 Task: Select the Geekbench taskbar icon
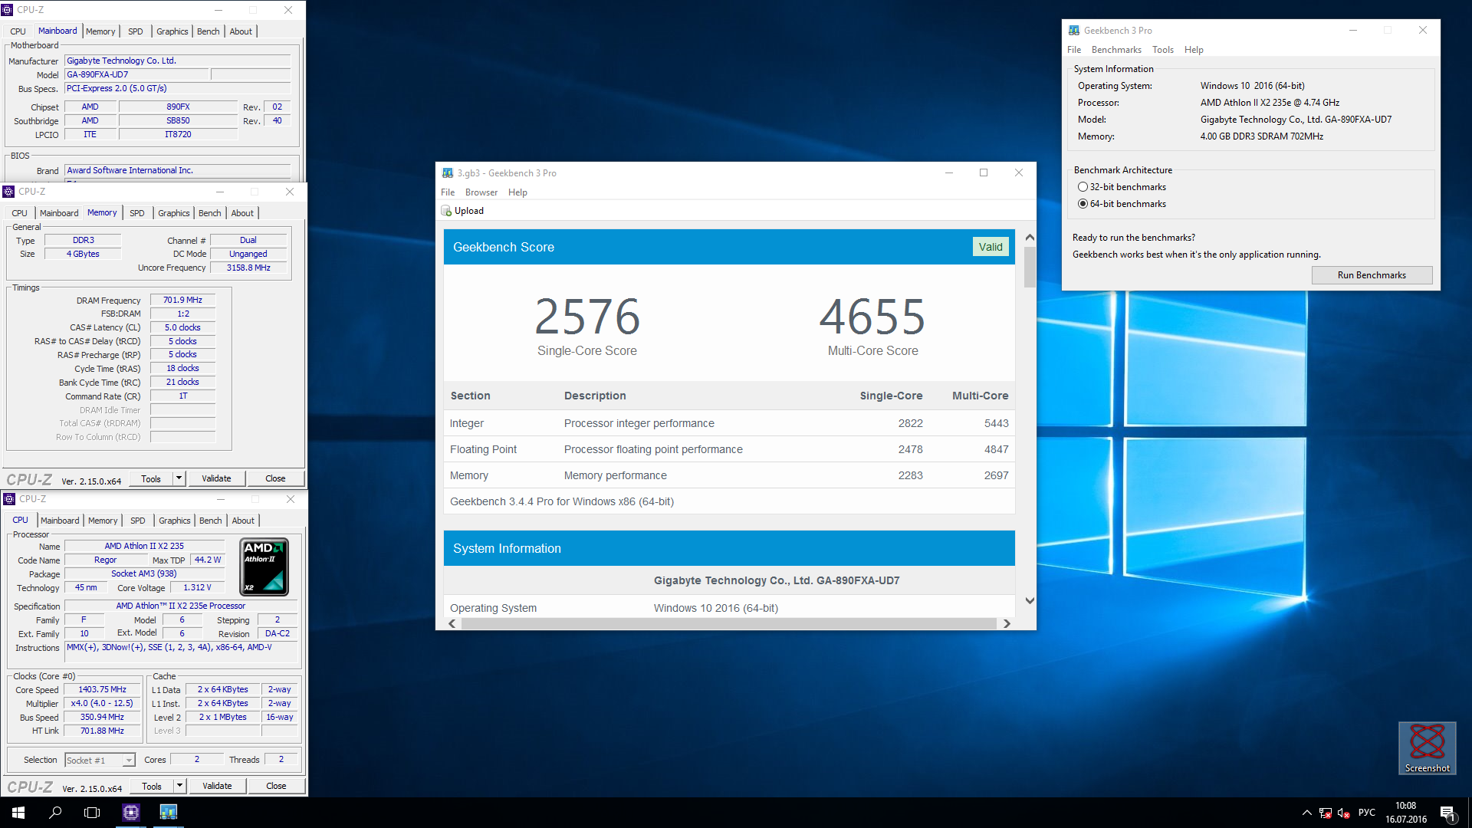click(168, 813)
